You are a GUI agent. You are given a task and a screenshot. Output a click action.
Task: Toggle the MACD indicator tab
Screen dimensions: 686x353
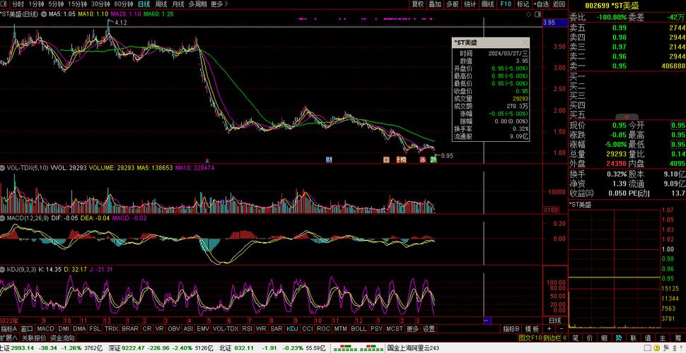pyautogui.click(x=45, y=329)
